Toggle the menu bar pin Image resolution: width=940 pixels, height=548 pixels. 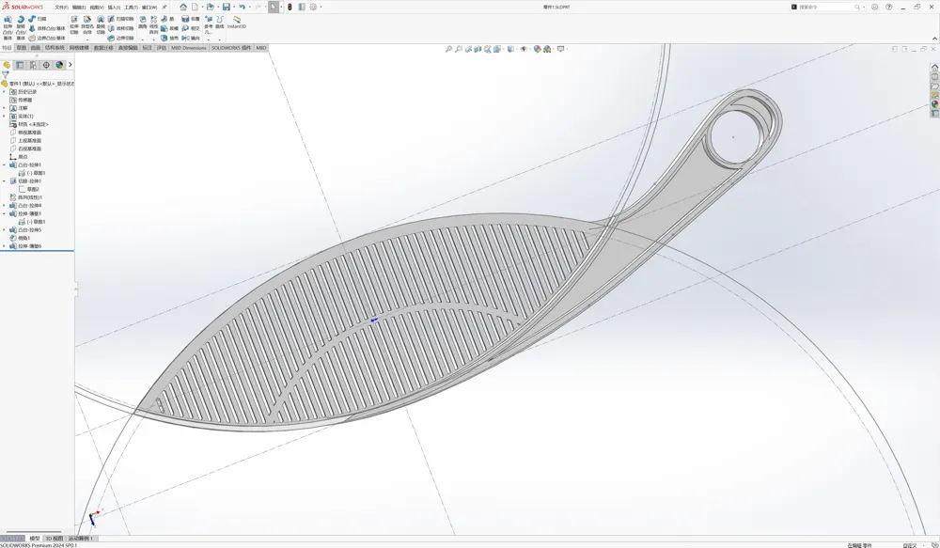click(164, 8)
